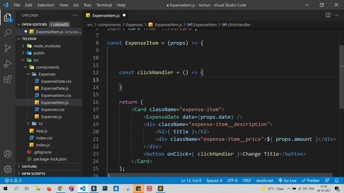Open Task View on the taskbar
Screen dimensions: 344x193
click(26, 188)
